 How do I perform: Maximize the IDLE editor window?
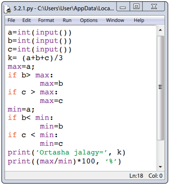click(136, 7)
